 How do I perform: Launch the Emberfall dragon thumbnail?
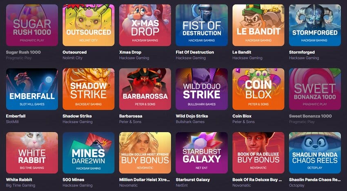point(32,89)
